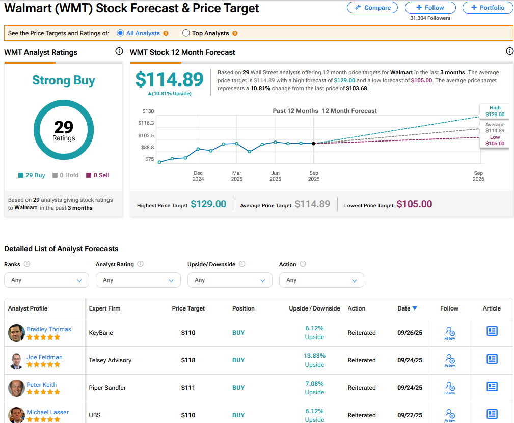
Task: Click the Average $114.89 forecast label
Action: [495, 127]
